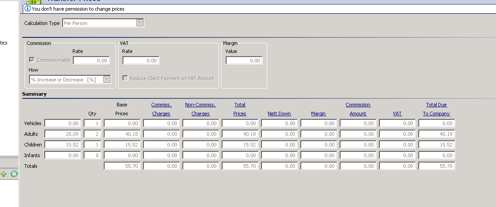Click the Non-Commiss. Charges column link
This screenshot has width=496, height=207.
201,109
